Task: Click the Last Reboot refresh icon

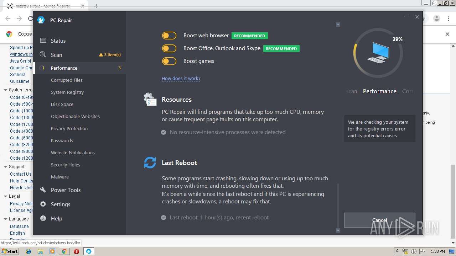Action: pos(150,162)
